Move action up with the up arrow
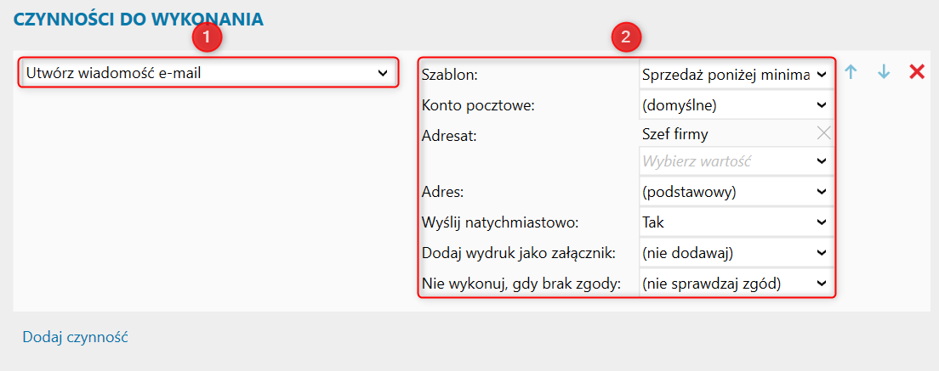This screenshot has height=371, width=939. coord(850,73)
